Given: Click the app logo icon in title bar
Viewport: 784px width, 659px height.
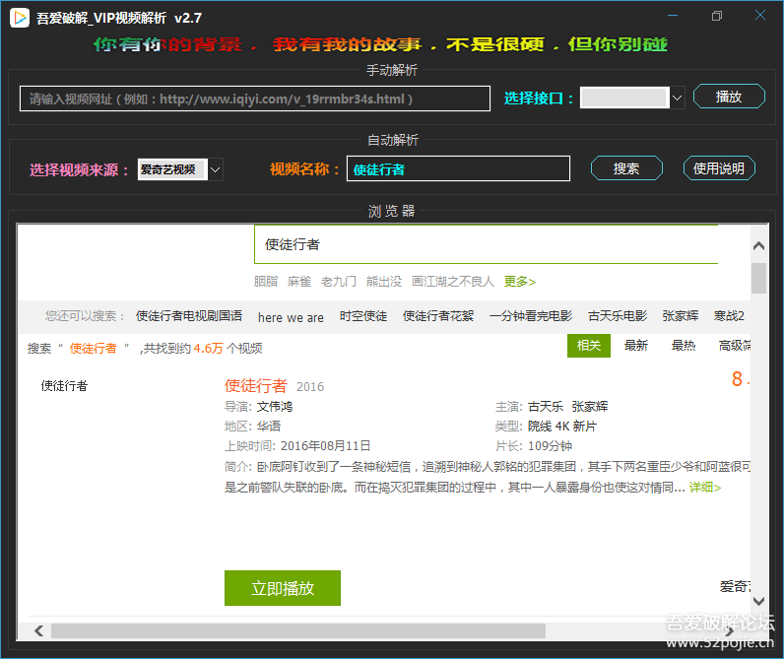Looking at the screenshot, I should 20,18.
